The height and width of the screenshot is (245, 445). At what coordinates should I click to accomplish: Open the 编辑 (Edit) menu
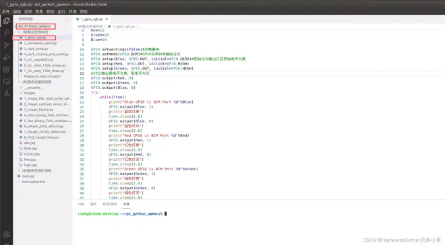17,11
